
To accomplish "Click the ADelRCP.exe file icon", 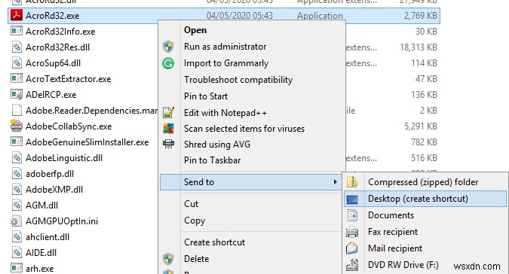I will [x=17, y=95].
